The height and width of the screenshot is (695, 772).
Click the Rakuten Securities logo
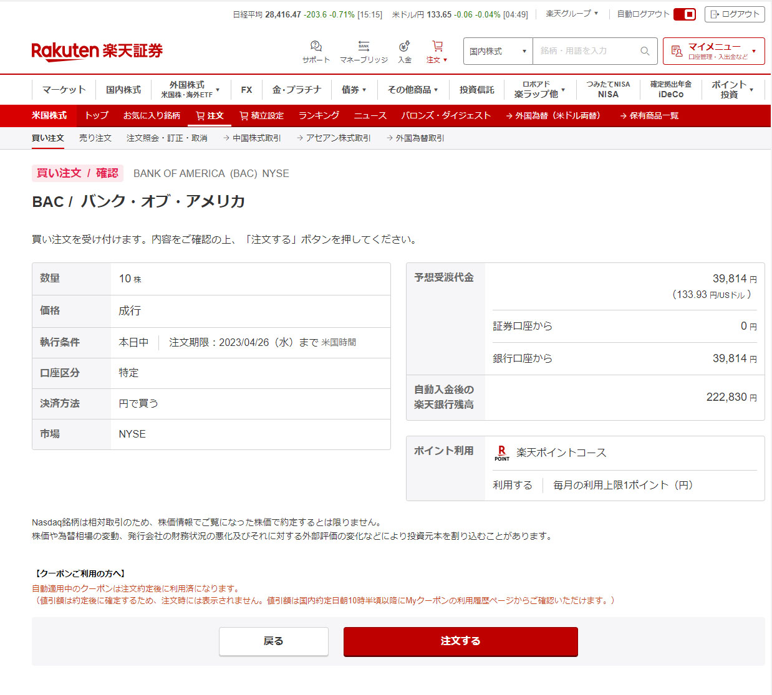97,51
